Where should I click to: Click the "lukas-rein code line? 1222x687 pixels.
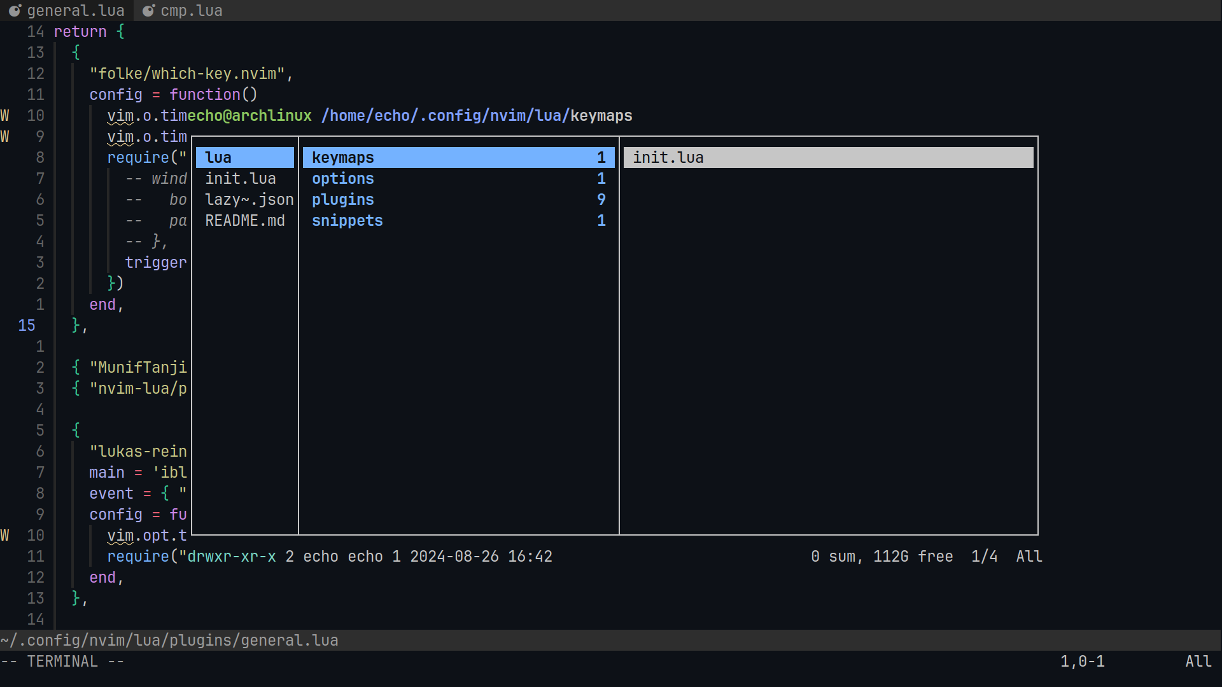coord(138,452)
